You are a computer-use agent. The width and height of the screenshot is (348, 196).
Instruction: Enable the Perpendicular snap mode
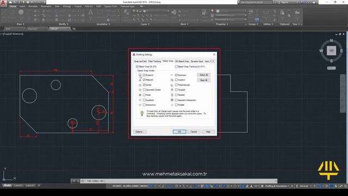[176, 85]
